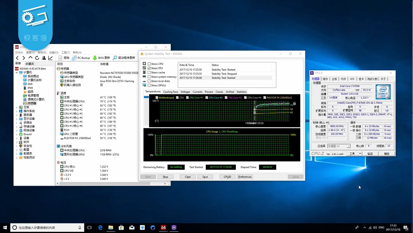Toggle the Motherboard temperature graph checkbox
Viewport: 413px width, 233px height.
tap(157, 98)
